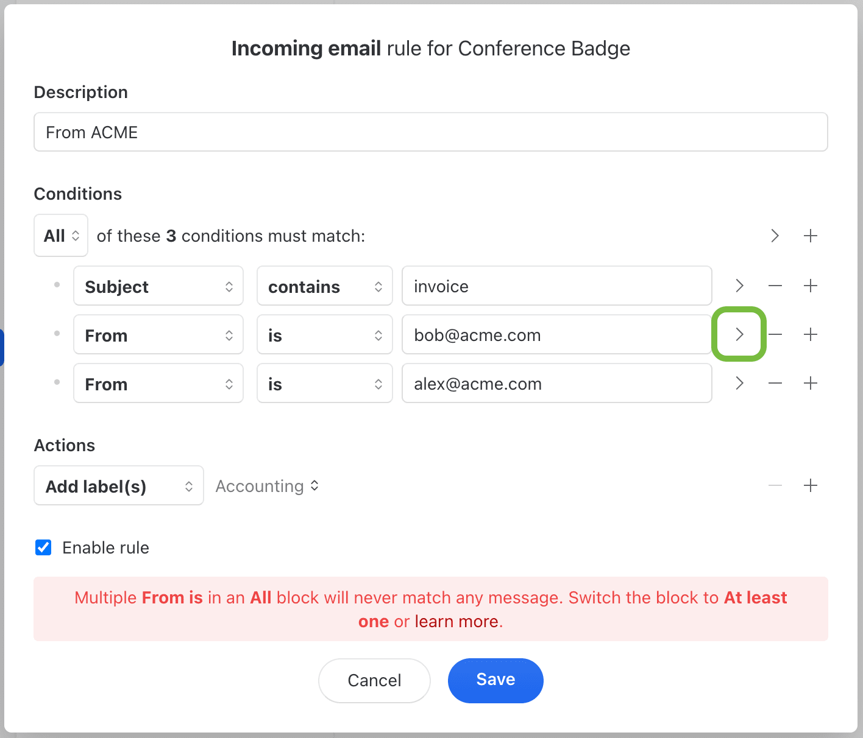Click chevron on the All conditions header
Screen dimensions: 863x738
coord(775,236)
